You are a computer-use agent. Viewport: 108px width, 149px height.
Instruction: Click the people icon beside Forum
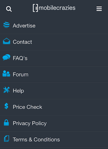point(6,74)
